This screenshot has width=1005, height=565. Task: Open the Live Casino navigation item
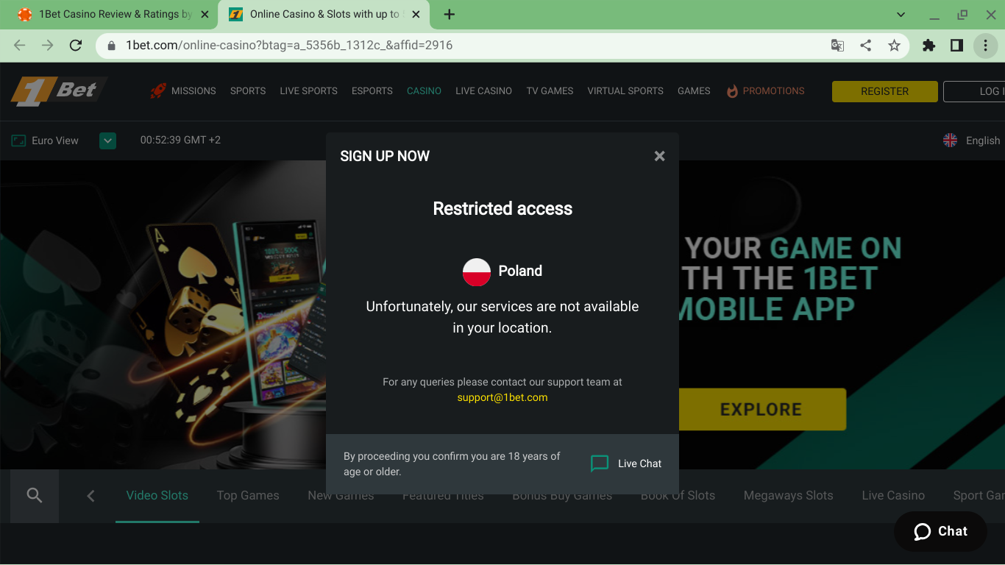coord(483,91)
